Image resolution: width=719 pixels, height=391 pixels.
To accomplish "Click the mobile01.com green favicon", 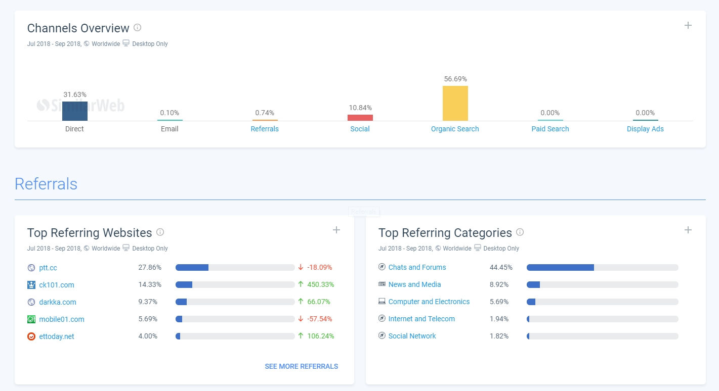I will coord(31,319).
